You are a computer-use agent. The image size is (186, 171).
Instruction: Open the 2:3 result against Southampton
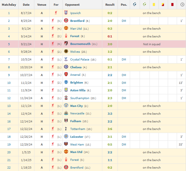click(x=110, y=98)
